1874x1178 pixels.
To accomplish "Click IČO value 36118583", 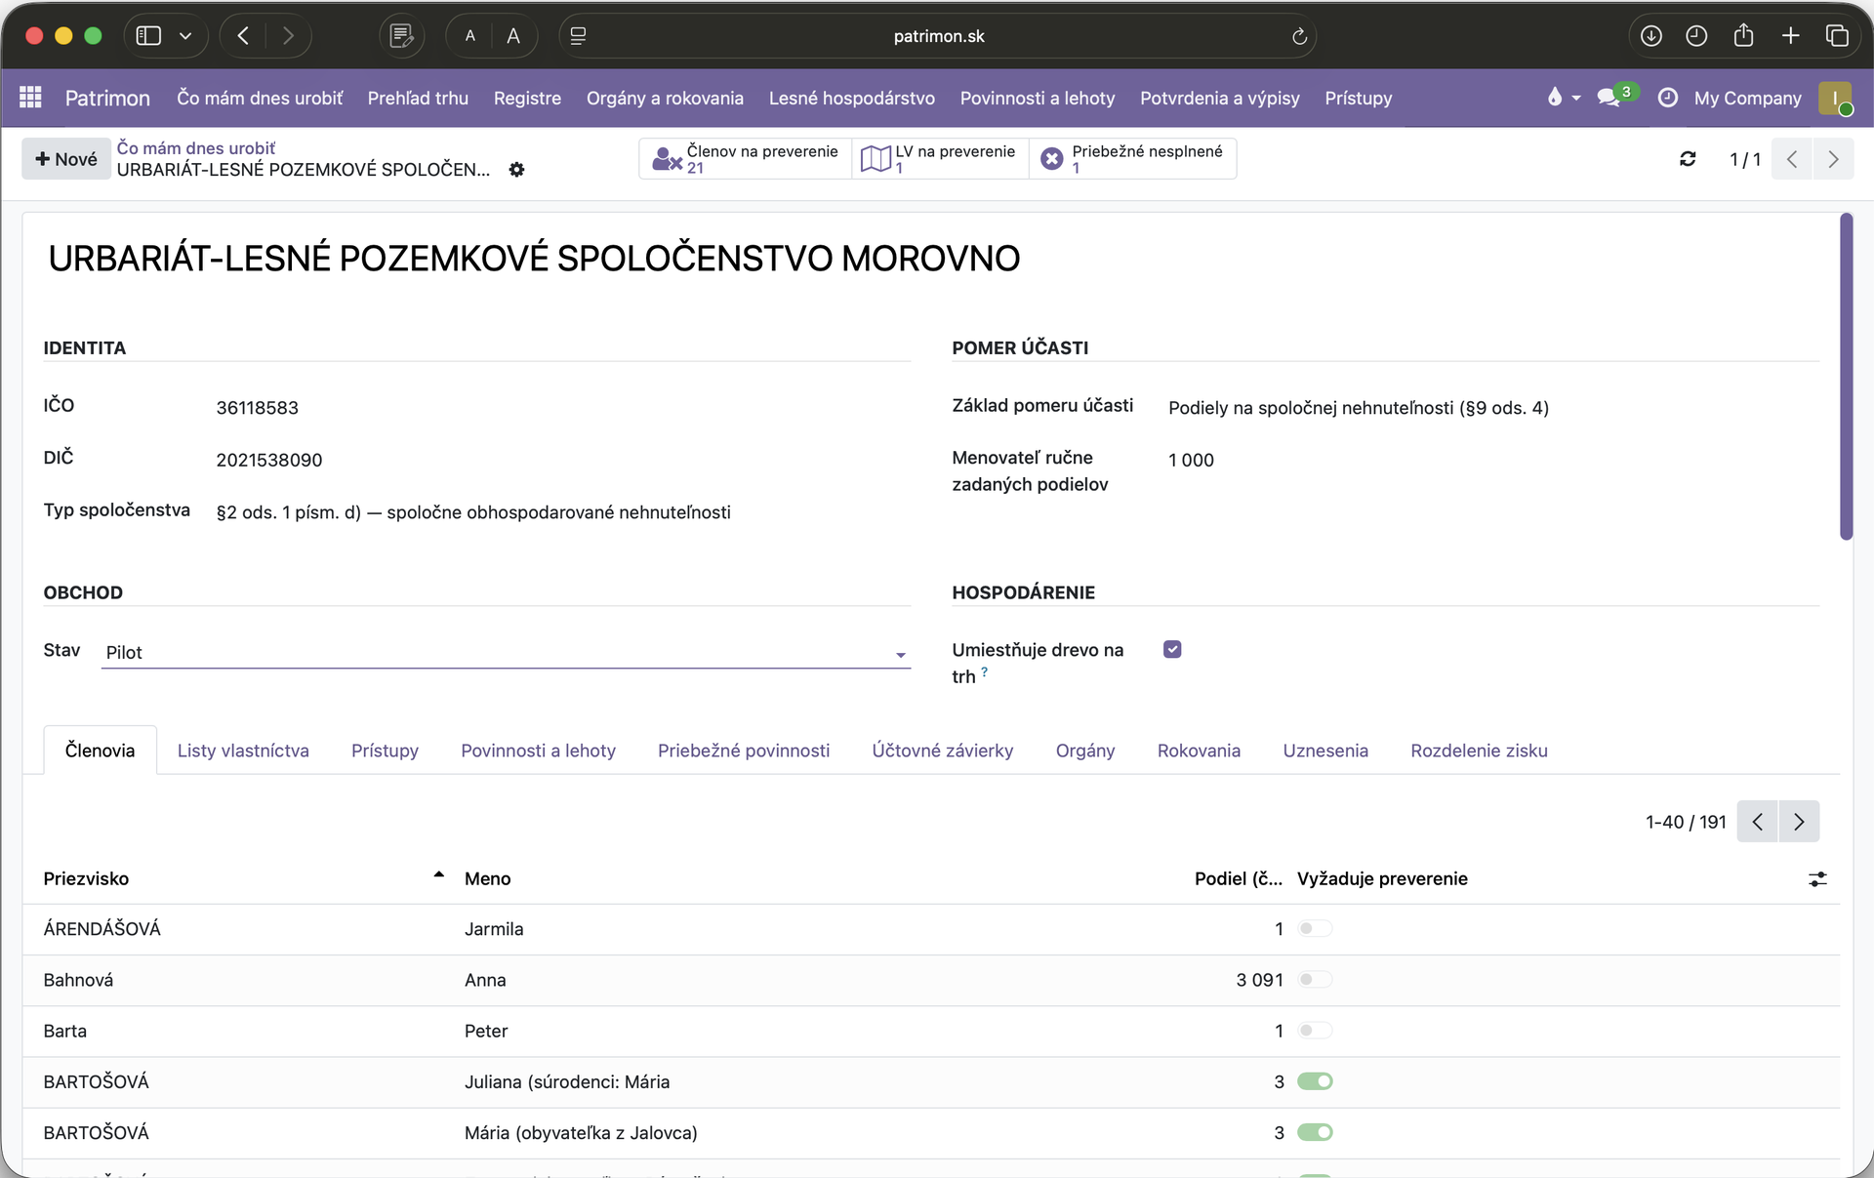I will point(257,408).
